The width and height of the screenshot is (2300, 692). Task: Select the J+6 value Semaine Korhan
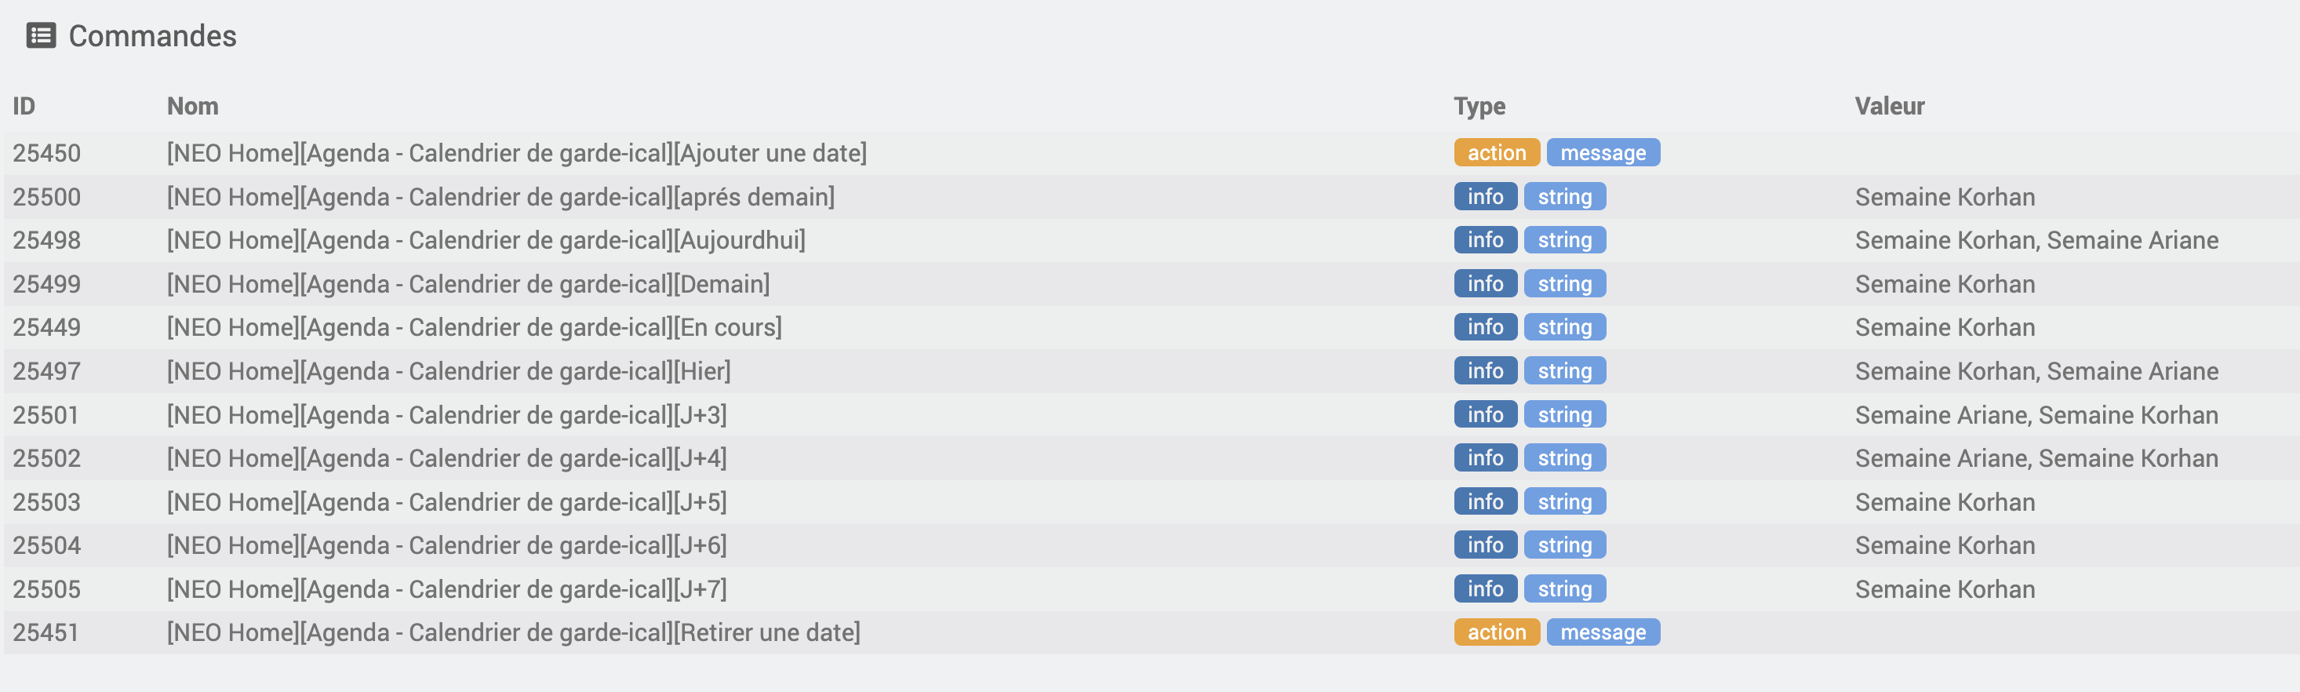click(1945, 545)
